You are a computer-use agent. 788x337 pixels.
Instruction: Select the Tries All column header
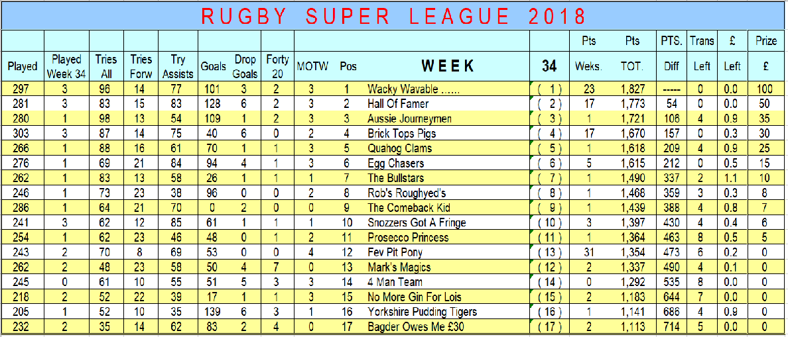pyautogui.click(x=107, y=66)
